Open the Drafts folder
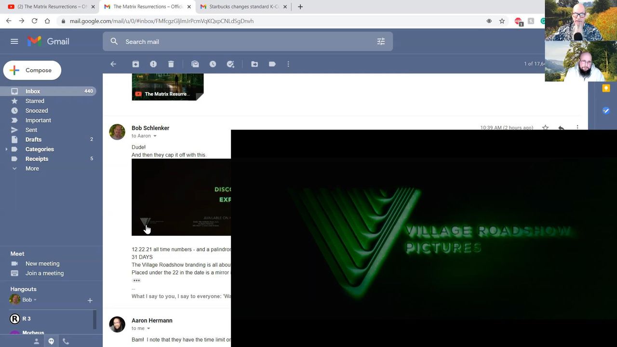This screenshot has height=347, width=617. [33, 140]
